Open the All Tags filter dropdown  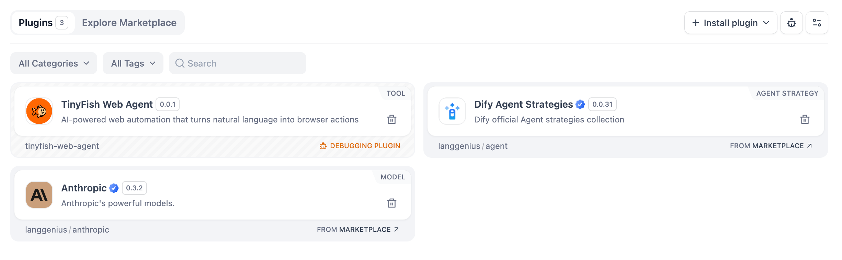point(133,63)
